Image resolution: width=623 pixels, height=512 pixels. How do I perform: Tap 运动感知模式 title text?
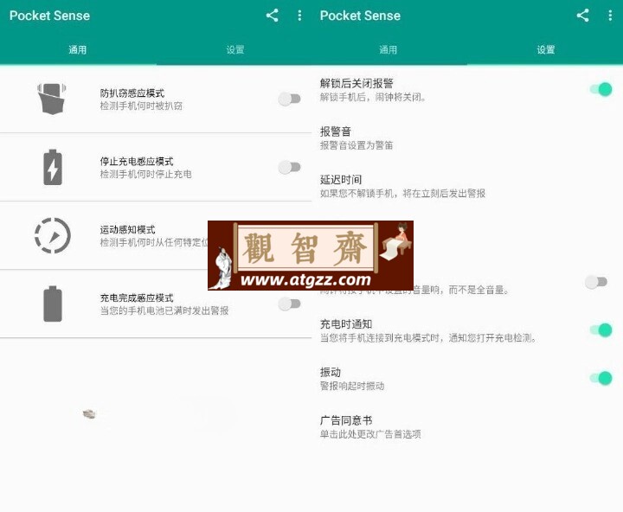click(127, 229)
